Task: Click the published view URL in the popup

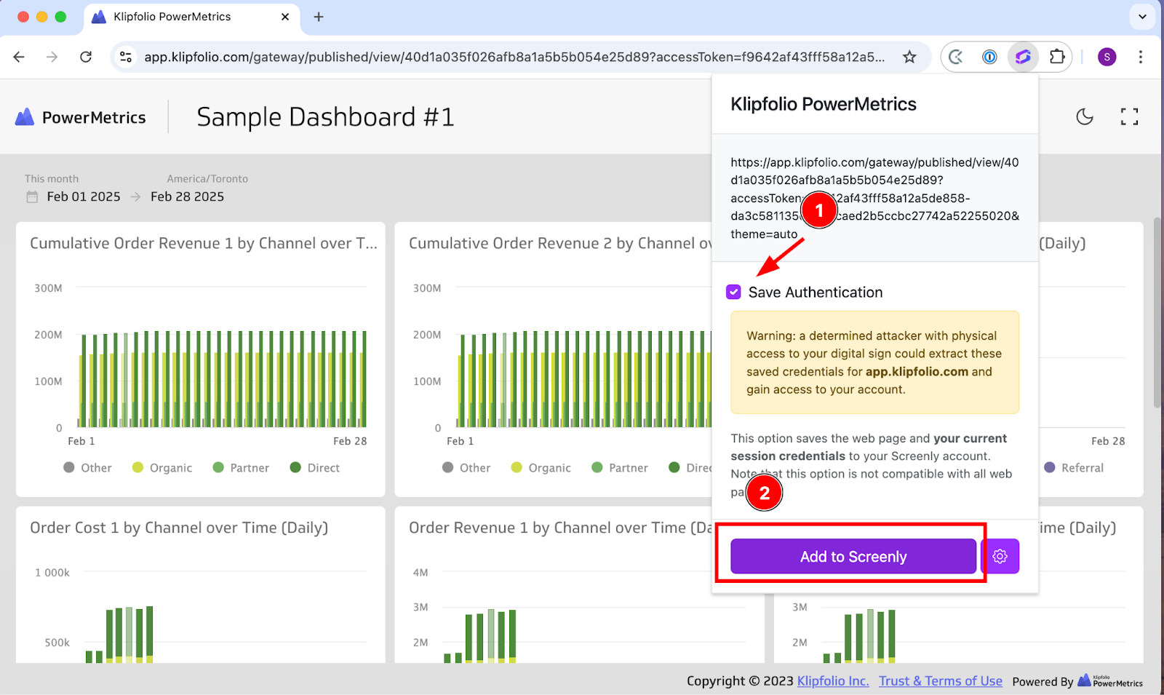Action: click(874, 198)
